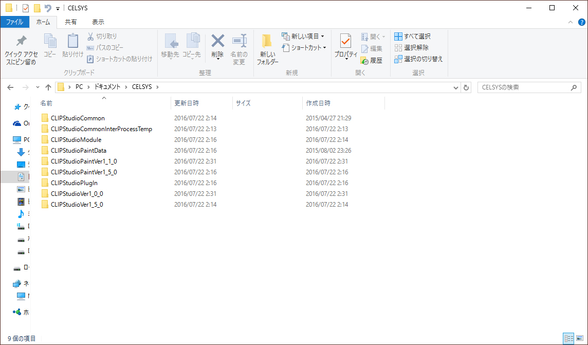This screenshot has height=345, width=588.
Task: Open the File (ファイル) tab
Action: pos(14,22)
